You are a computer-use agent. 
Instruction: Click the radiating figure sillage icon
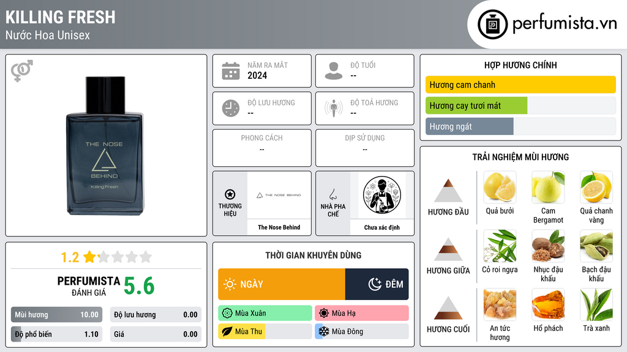click(x=334, y=108)
